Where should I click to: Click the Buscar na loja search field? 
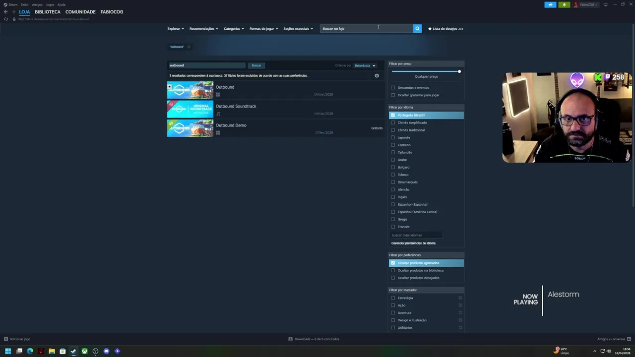[x=367, y=28]
